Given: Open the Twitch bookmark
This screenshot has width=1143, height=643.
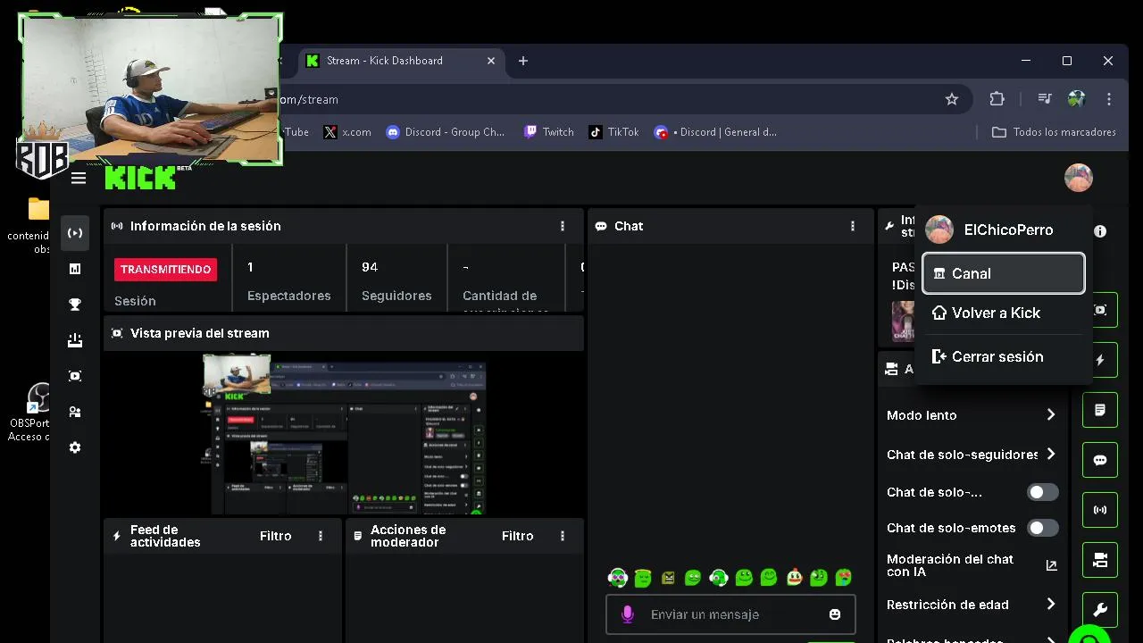Looking at the screenshot, I should [x=549, y=132].
